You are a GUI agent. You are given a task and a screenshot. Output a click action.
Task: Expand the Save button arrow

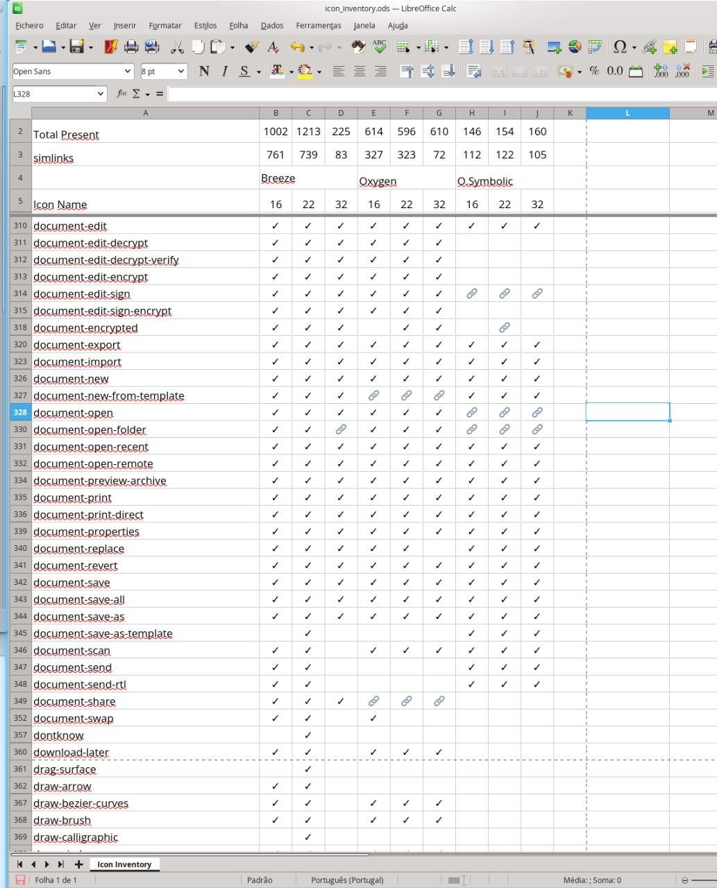(x=91, y=47)
